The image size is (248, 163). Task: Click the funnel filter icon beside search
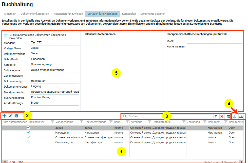coord(216,116)
